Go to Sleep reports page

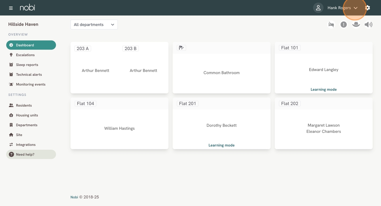click(27, 65)
